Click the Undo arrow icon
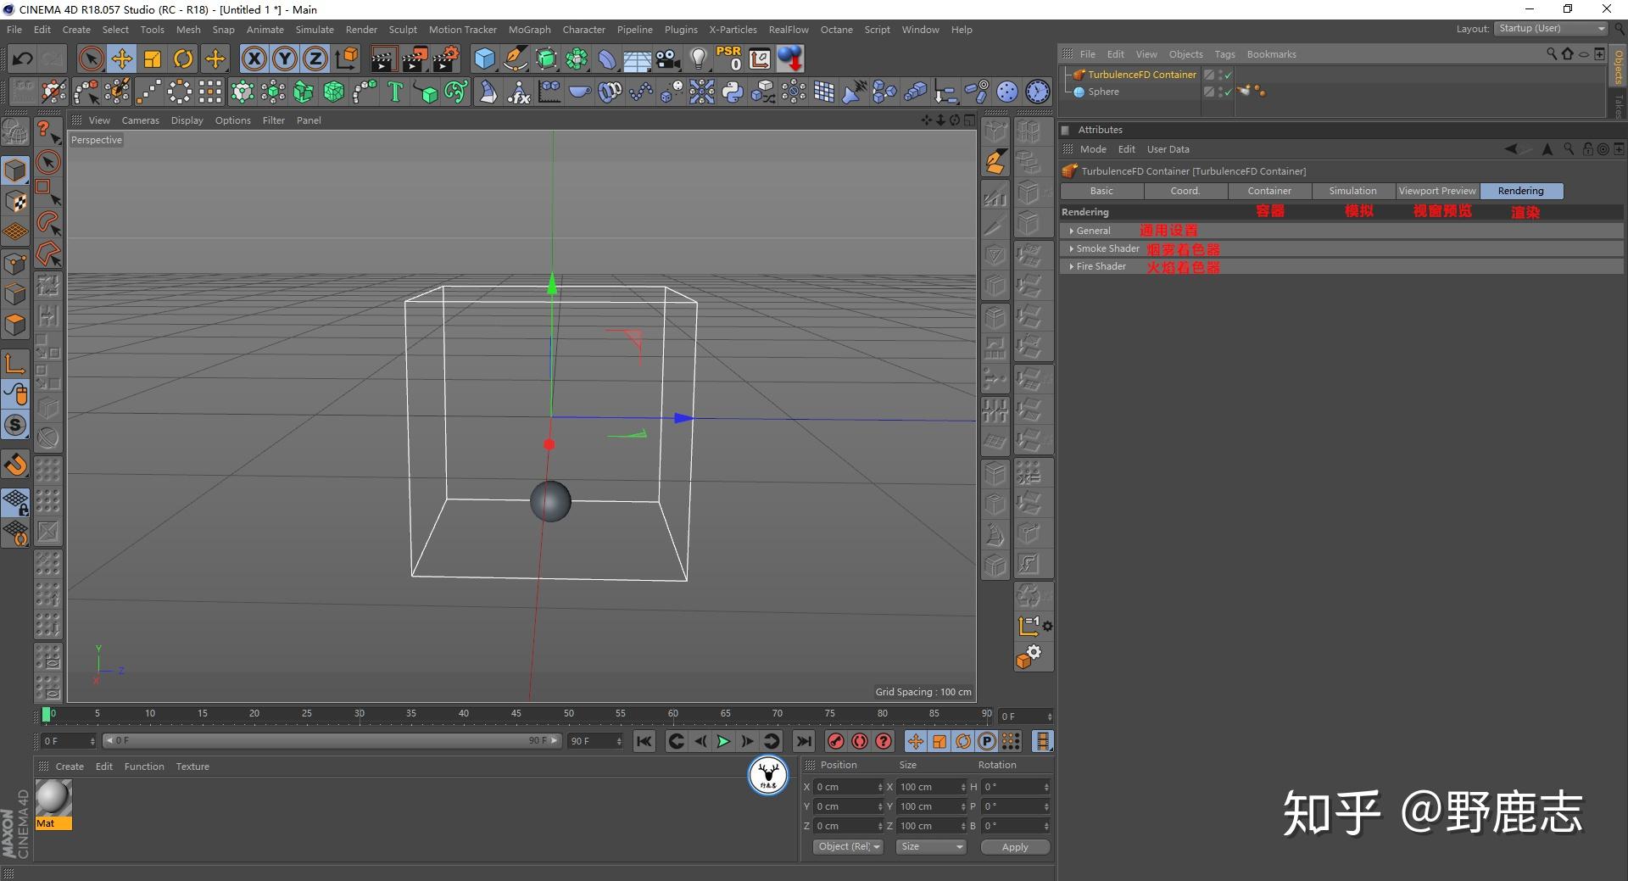The height and width of the screenshot is (881, 1628). 23,59
